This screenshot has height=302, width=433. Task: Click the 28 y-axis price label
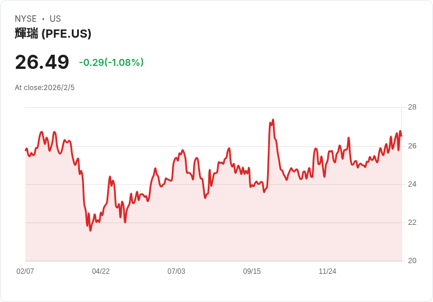pyautogui.click(x=412, y=107)
